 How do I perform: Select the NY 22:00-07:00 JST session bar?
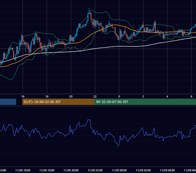[x=145, y=102]
